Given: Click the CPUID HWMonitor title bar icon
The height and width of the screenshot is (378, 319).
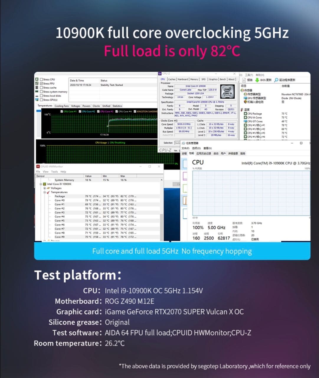Looking at the screenshot, I should click(38, 167).
